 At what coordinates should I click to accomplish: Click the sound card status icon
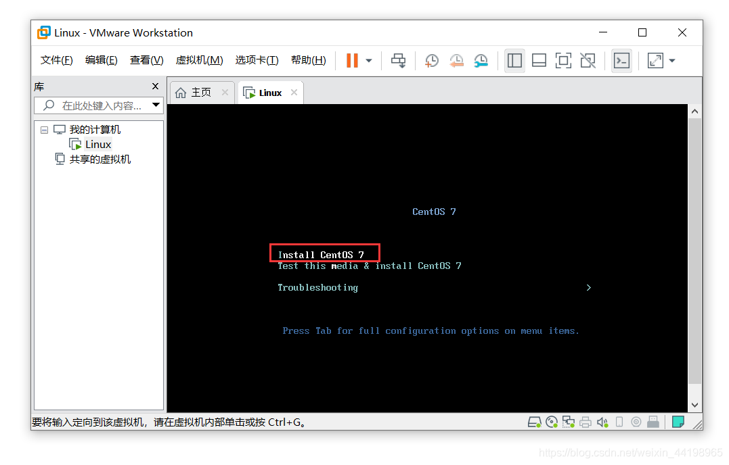[x=602, y=422]
